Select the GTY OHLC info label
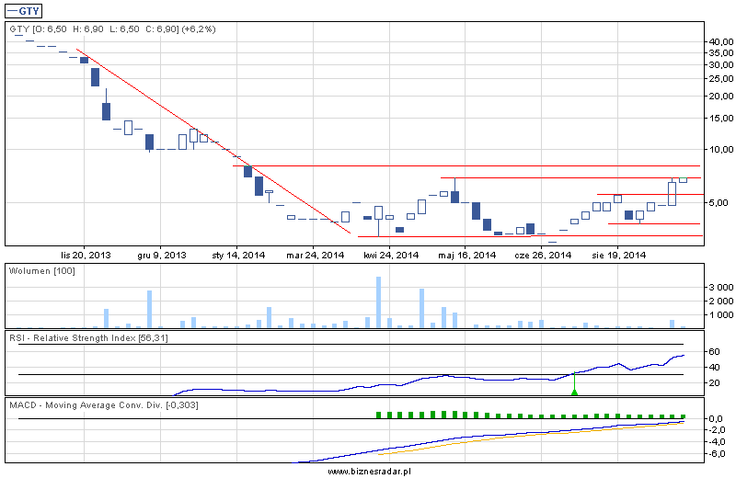 pos(112,29)
